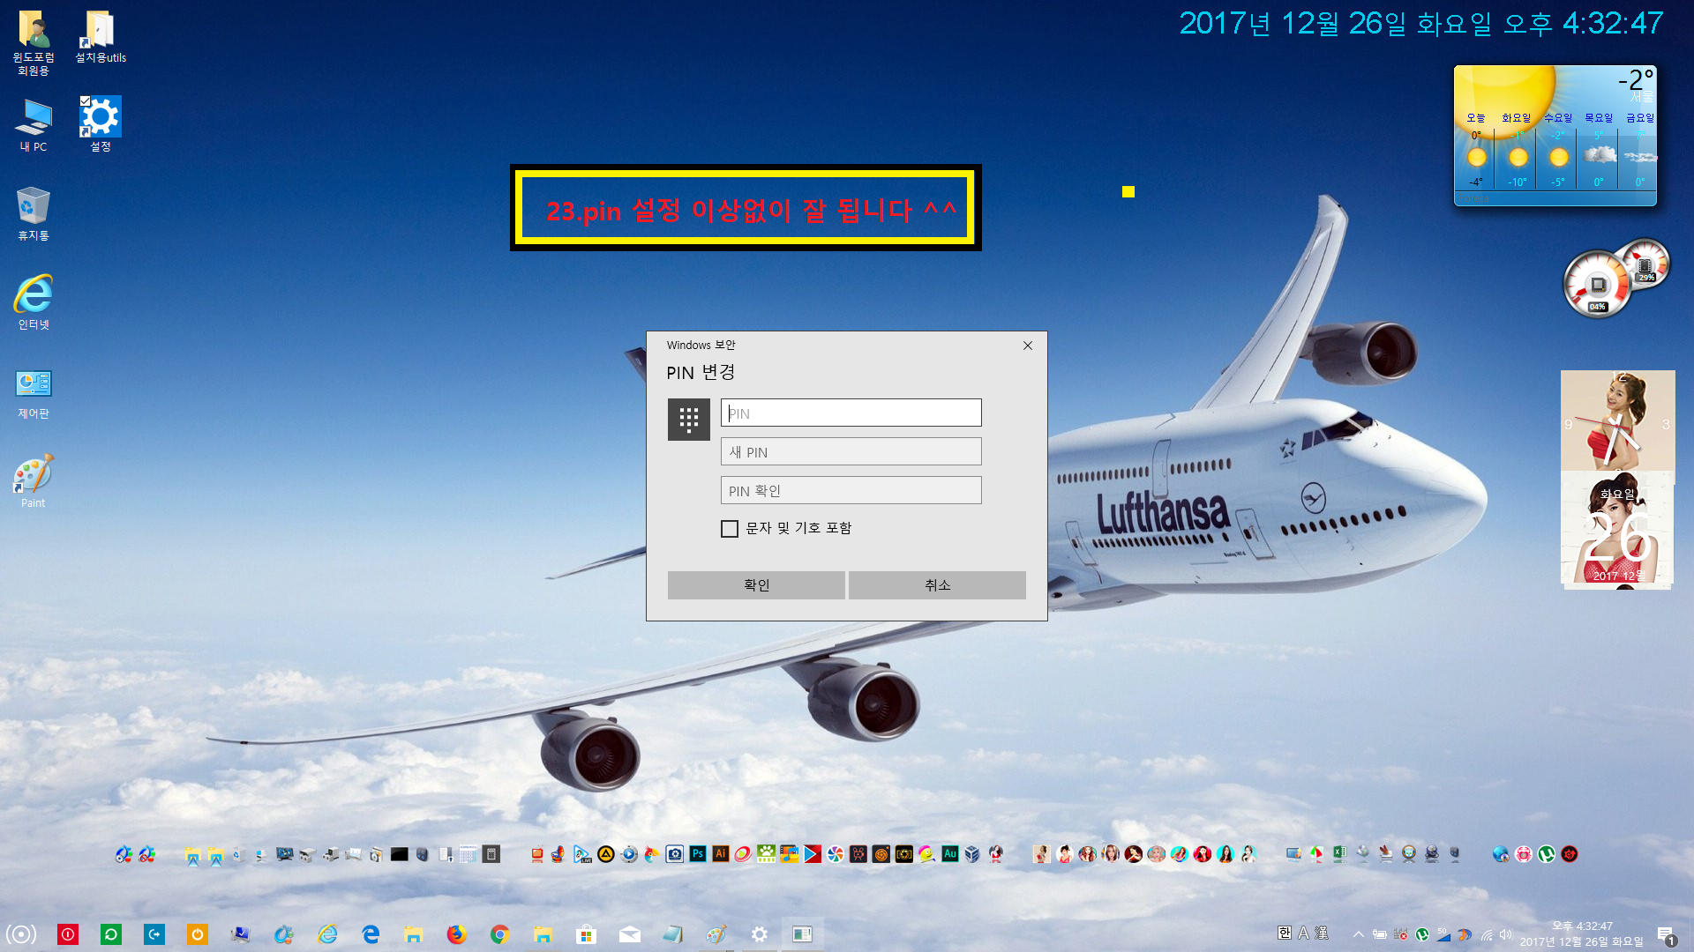The height and width of the screenshot is (952, 1694).
Task: Open the 인터넷 Internet Explorer desktop icon
Action: click(34, 301)
